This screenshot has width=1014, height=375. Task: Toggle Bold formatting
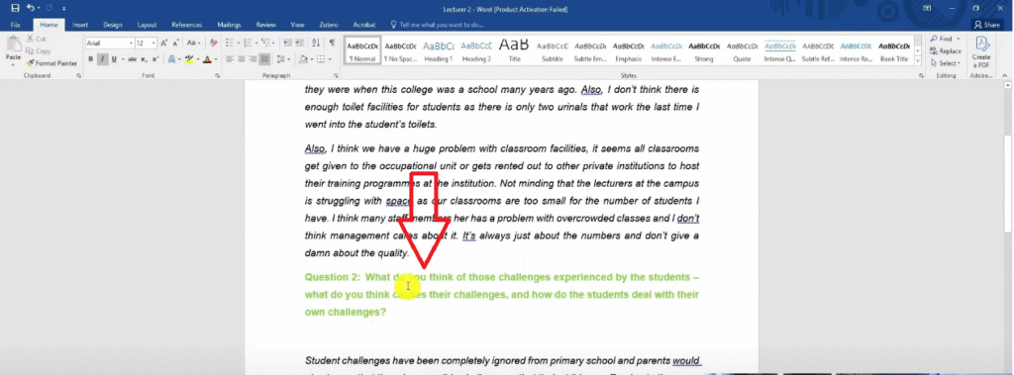pyautogui.click(x=91, y=59)
